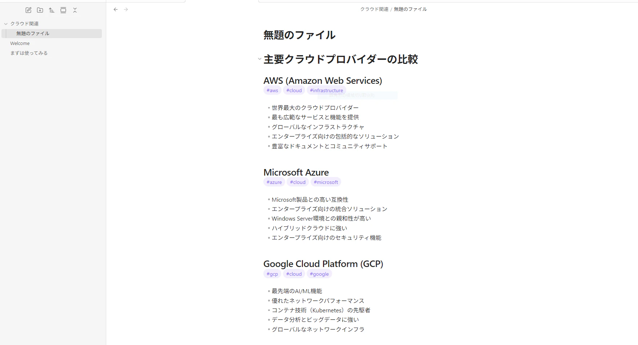Click the bullet コンテナ技術（Kubernetes）の先駆者
The height and width of the screenshot is (345, 638).
point(321,310)
